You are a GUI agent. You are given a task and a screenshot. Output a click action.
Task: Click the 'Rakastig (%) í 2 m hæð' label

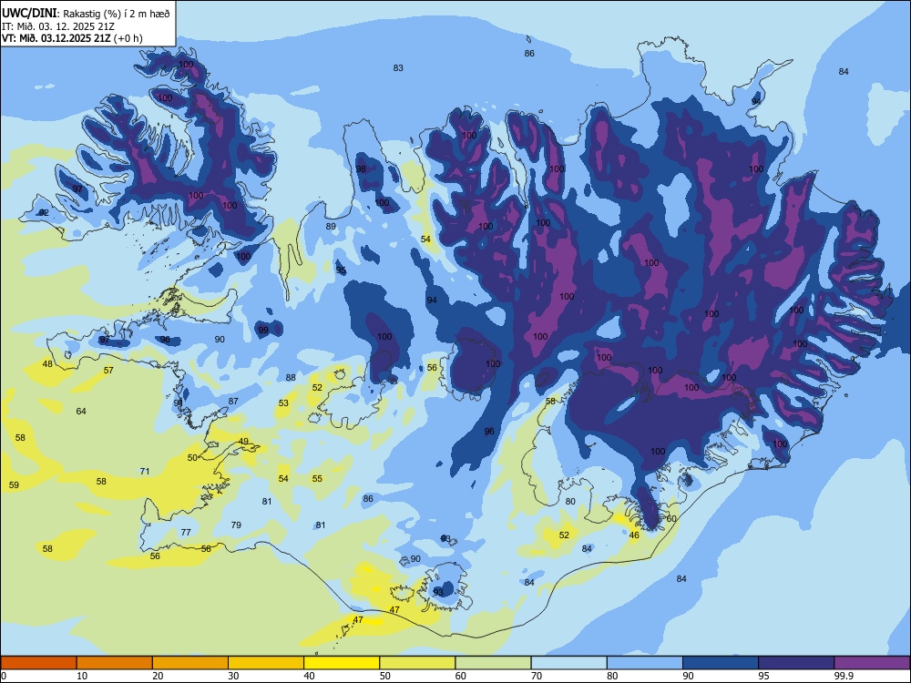[x=117, y=14]
